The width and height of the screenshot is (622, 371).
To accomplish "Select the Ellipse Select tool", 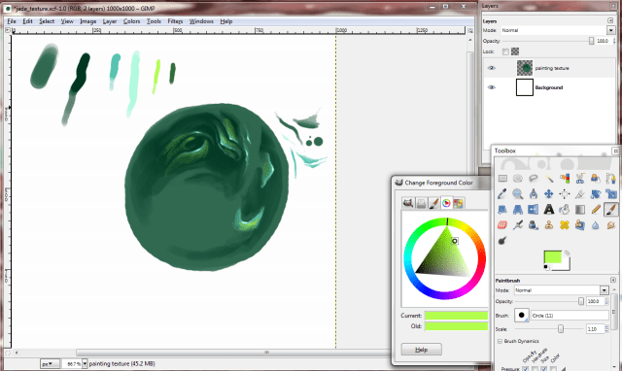I will pos(518,179).
